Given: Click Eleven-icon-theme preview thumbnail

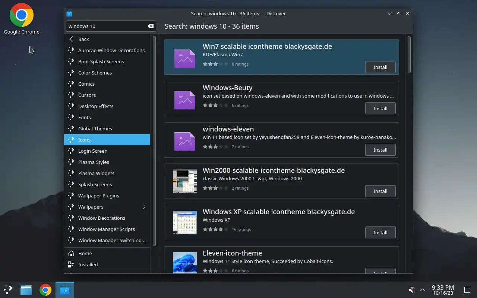Looking at the screenshot, I should [x=185, y=263].
